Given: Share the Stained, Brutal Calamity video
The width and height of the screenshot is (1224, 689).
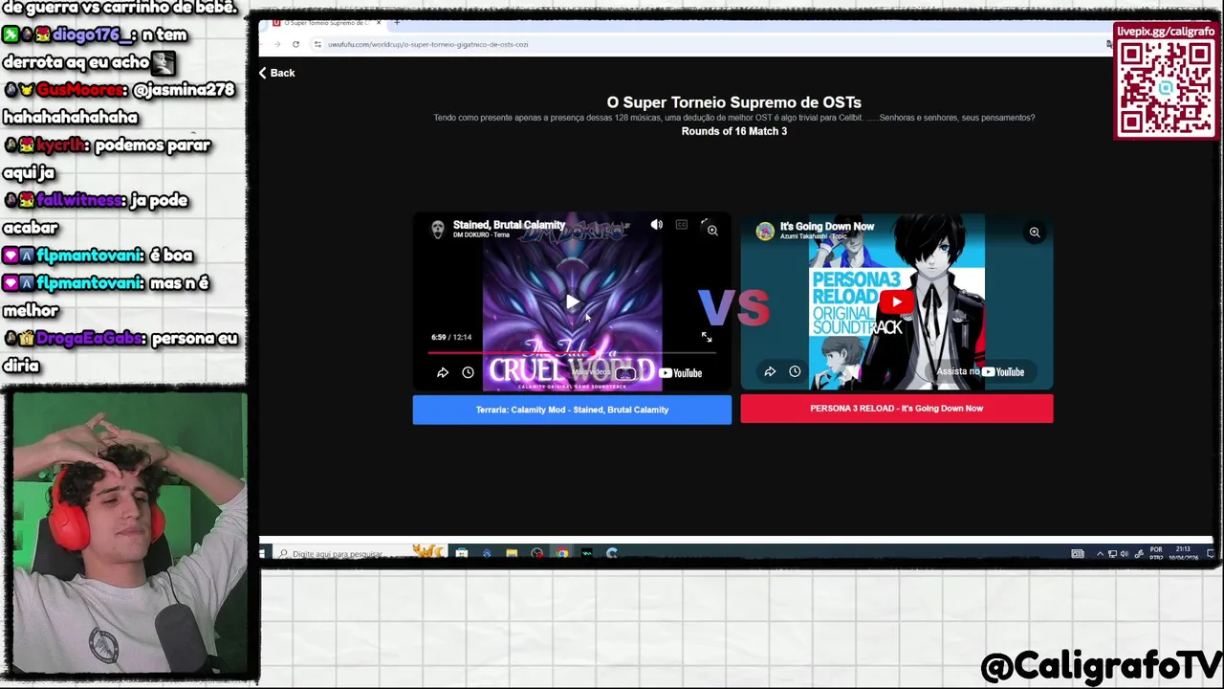Looking at the screenshot, I should click(443, 373).
